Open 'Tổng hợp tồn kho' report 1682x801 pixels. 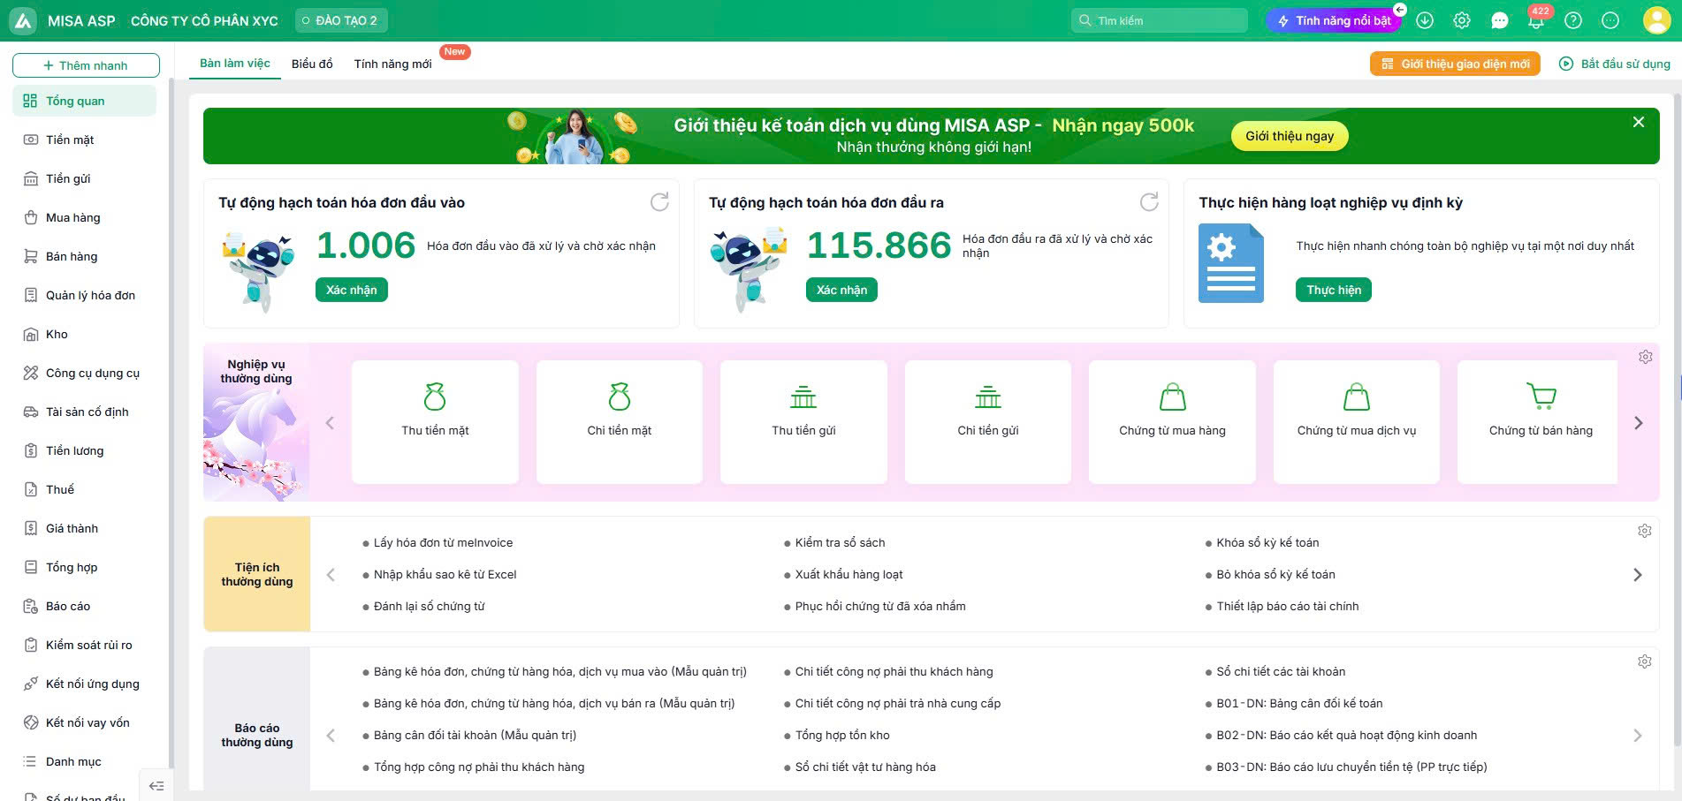(842, 736)
